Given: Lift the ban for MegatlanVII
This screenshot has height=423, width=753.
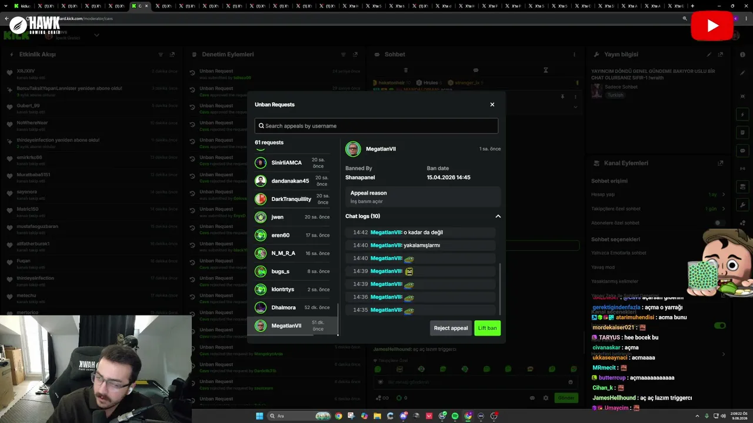Looking at the screenshot, I should pos(487,328).
